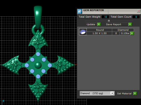Collapse the section using the round arrow toggle
This screenshot has height=105, width=141.
[x=109, y=21]
